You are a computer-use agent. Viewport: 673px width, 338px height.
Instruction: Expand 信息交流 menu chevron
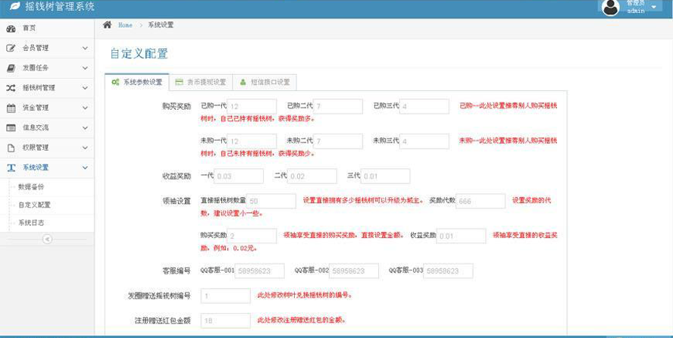85,128
